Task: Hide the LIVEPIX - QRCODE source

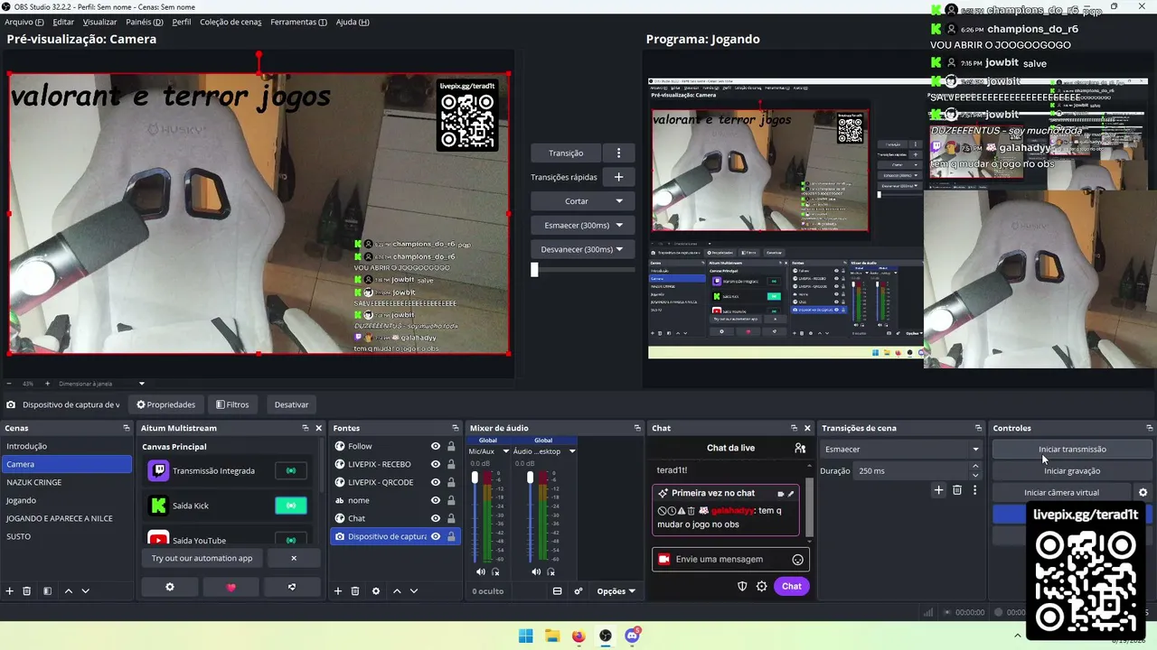Action: (436, 482)
